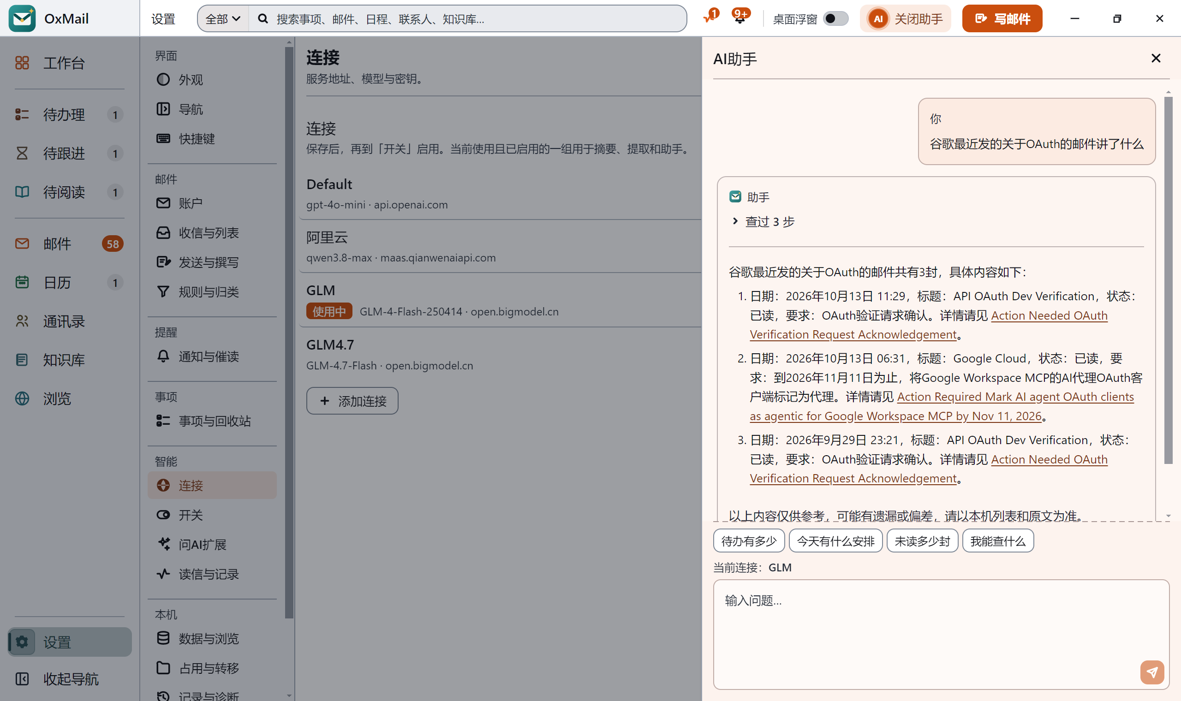
Task: Open 外观 appearance settings
Action: (x=212, y=79)
